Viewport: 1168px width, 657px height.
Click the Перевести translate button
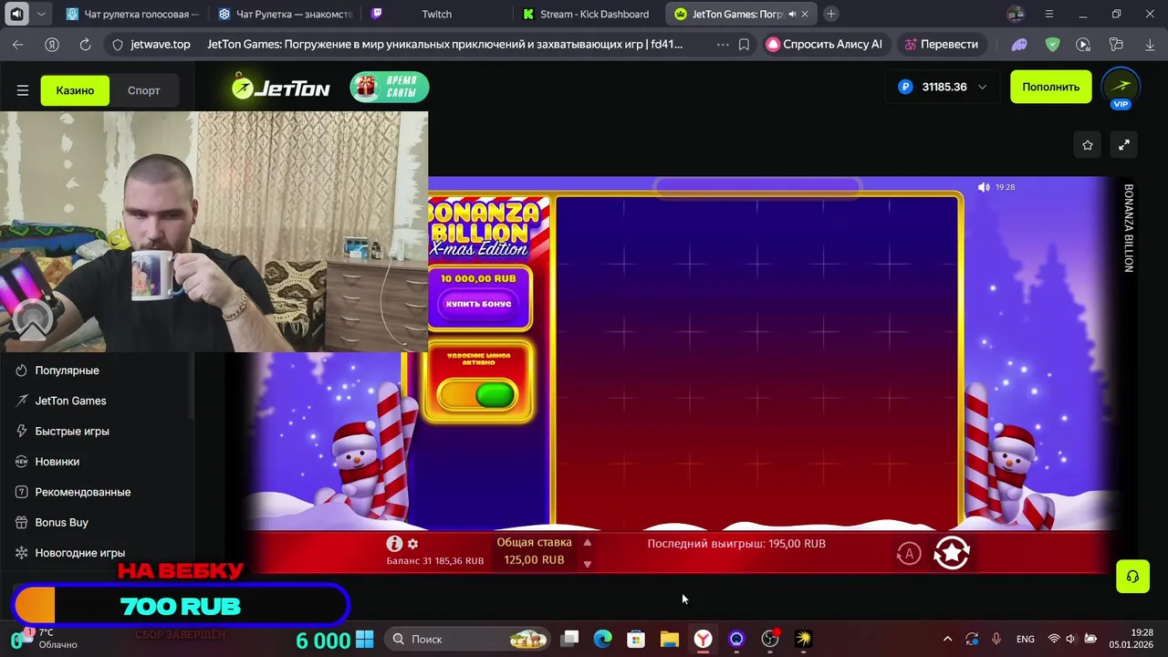[x=941, y=44]
